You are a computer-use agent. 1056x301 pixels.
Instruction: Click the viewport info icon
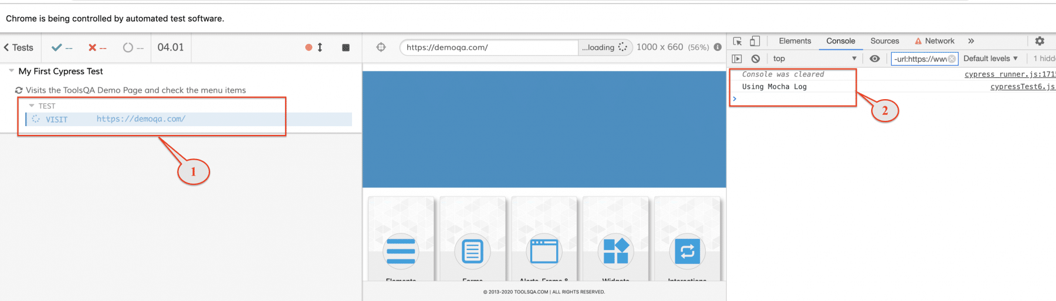717,47
